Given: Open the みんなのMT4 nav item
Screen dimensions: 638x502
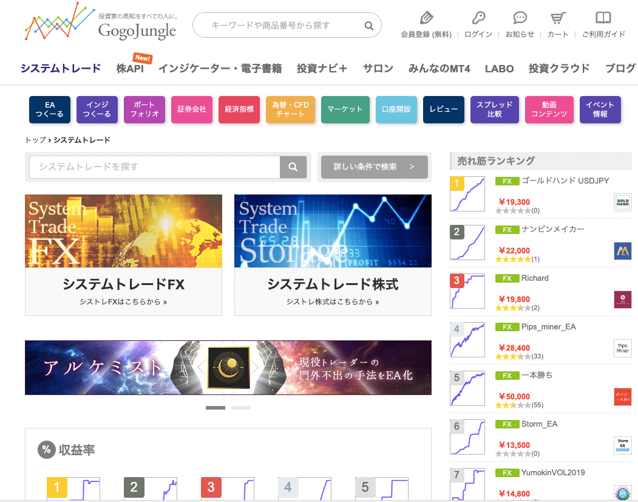Looking at the screenshot, I should point(439,69).
